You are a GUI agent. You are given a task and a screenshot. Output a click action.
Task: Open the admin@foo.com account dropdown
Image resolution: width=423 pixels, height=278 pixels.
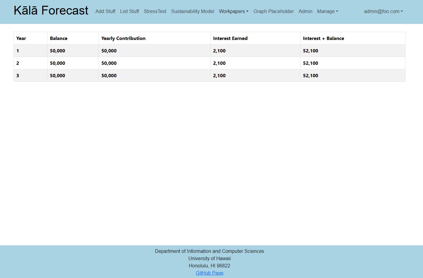(383, 12)
